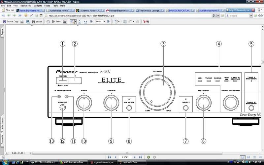Open the Edit menu

pos(9,6)
